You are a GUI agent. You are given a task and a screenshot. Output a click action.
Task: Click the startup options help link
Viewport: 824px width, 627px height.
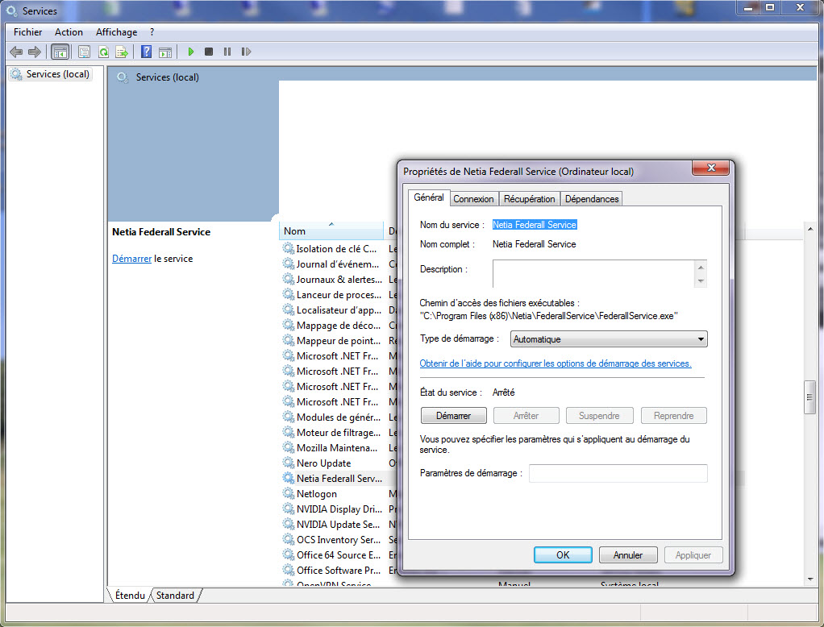coord(555,363)
